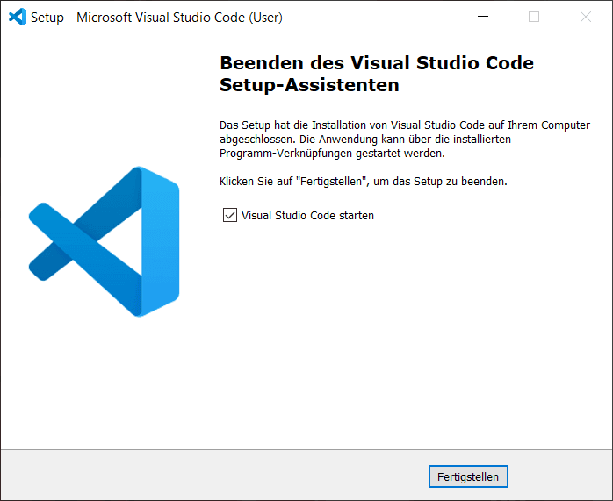This screenshot has height=501, width=613.
Task: Minimize the Setup window
Action: coord(482,17)
